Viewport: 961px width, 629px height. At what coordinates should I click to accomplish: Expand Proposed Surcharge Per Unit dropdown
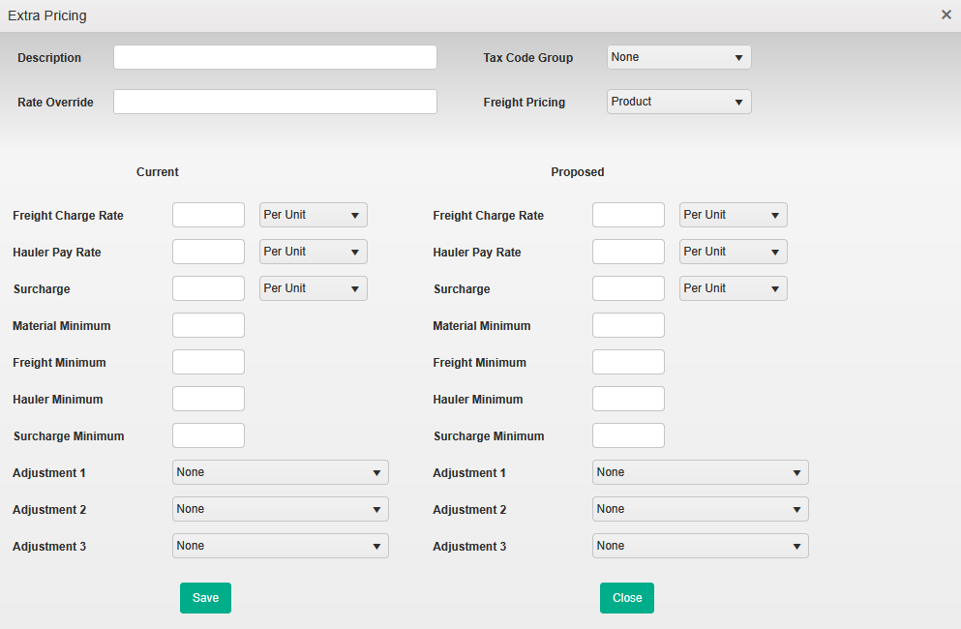coord(733,288)
